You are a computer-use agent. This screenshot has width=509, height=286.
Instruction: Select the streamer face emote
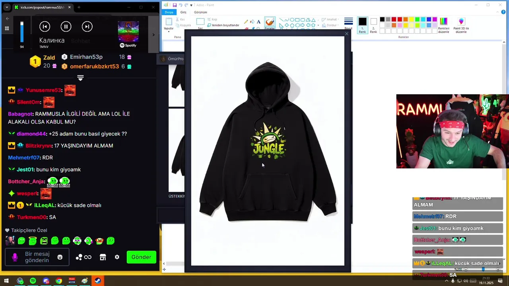[10, 241]
